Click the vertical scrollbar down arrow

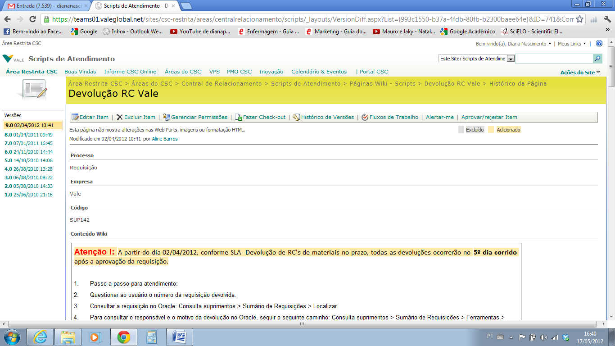611,317
